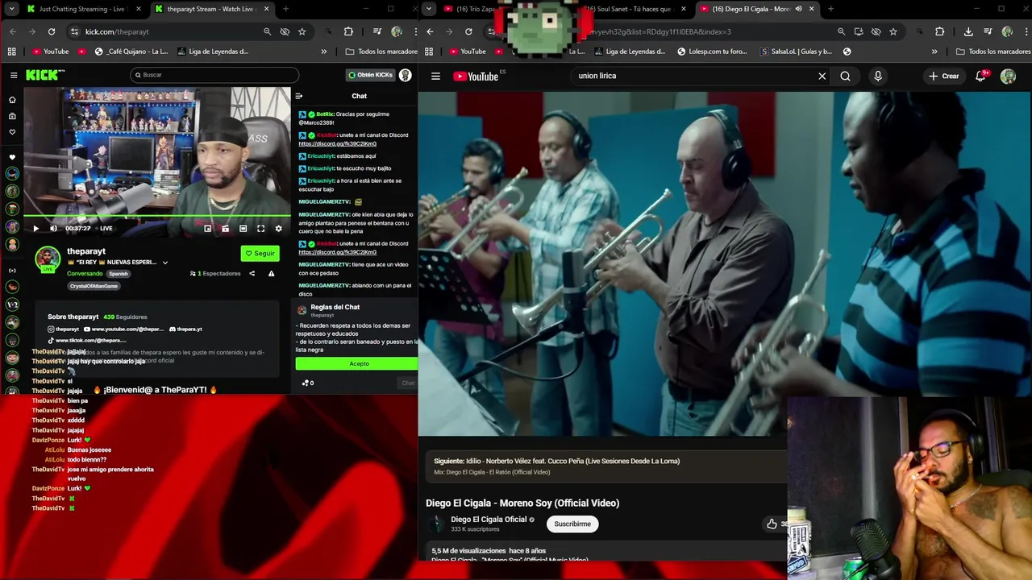Open Diego El Cigala Oficial channel

[x=489, y=520]
